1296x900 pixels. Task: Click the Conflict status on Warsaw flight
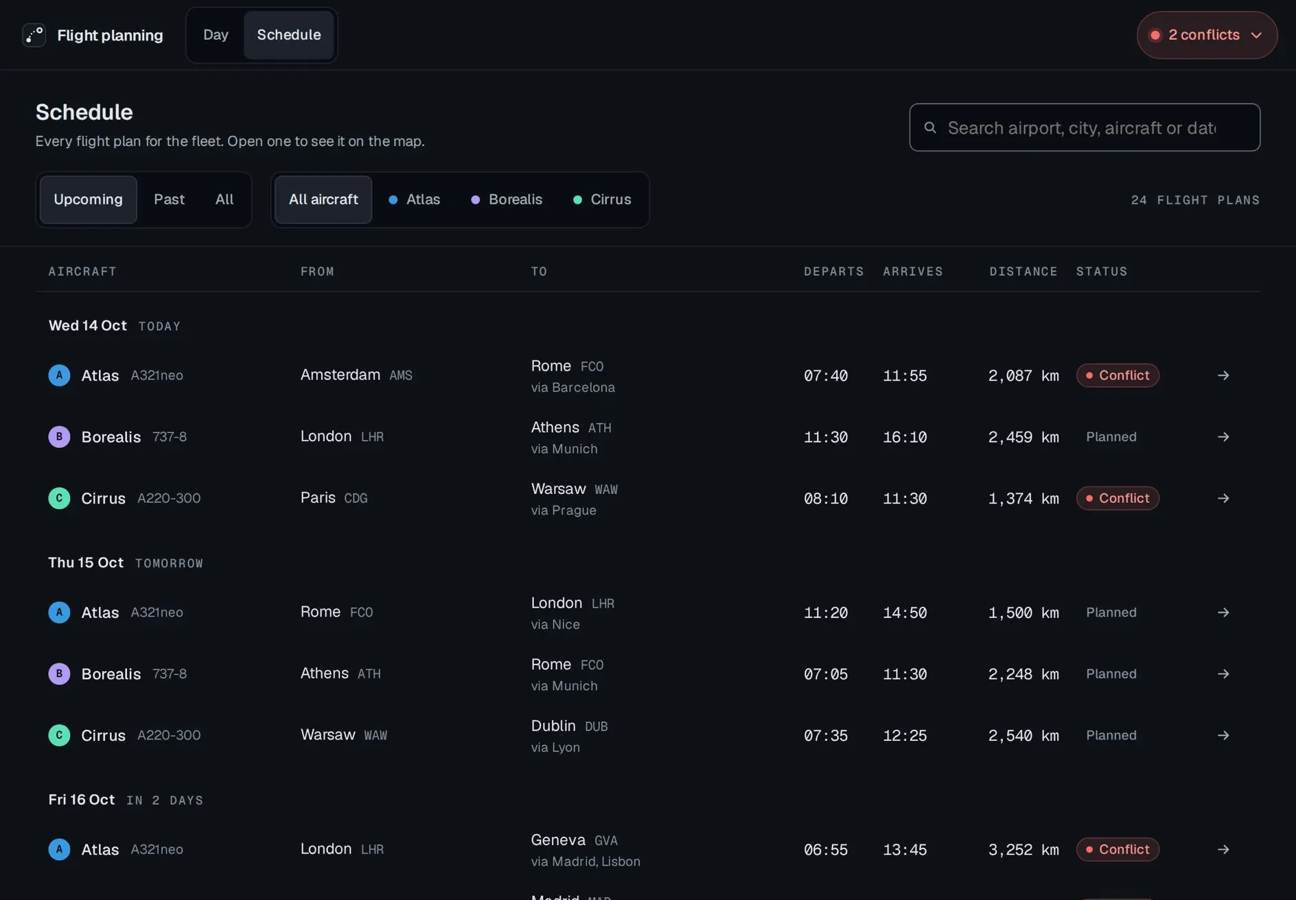click(1118, 498)
